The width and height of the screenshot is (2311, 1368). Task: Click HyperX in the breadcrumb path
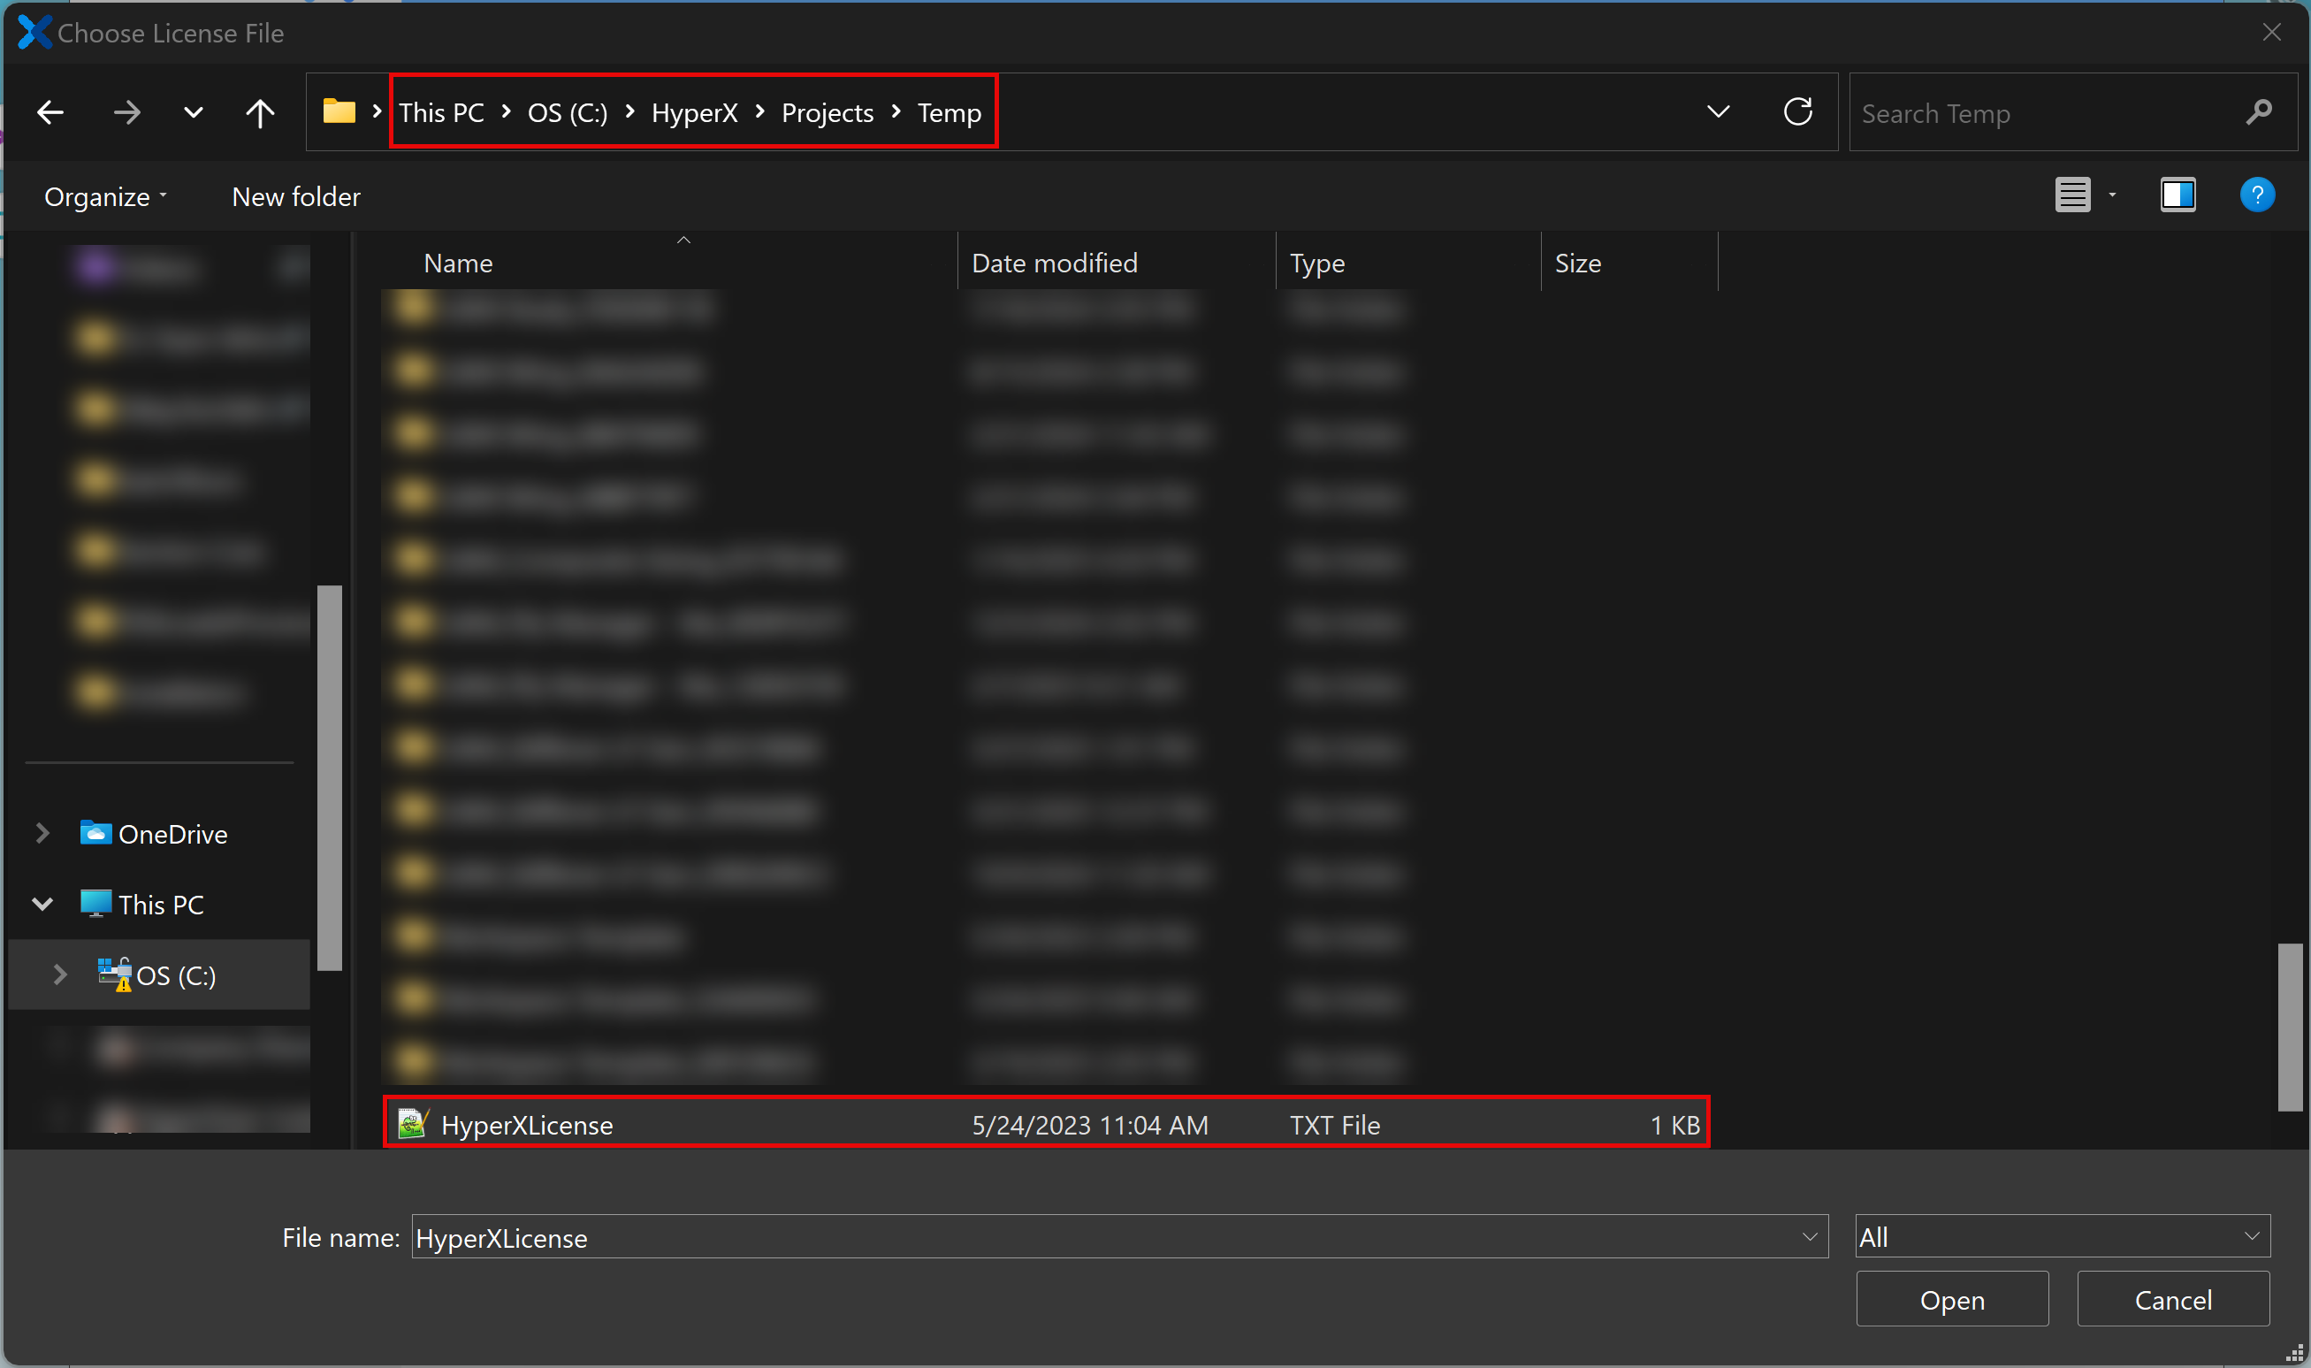695,112
